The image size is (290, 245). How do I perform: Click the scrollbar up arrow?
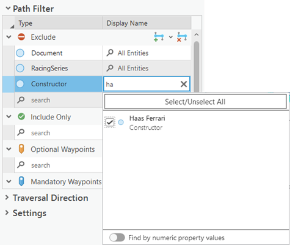(x=196, y=35)
